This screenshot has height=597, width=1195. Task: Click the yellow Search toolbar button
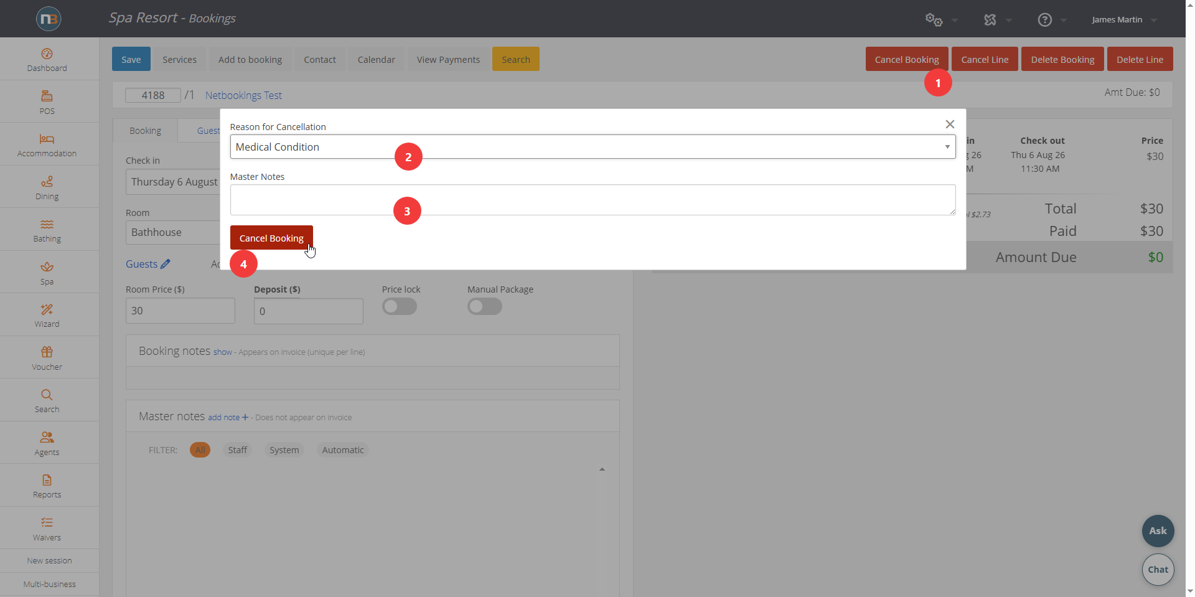pyautogui.click(x=516, y=59)
